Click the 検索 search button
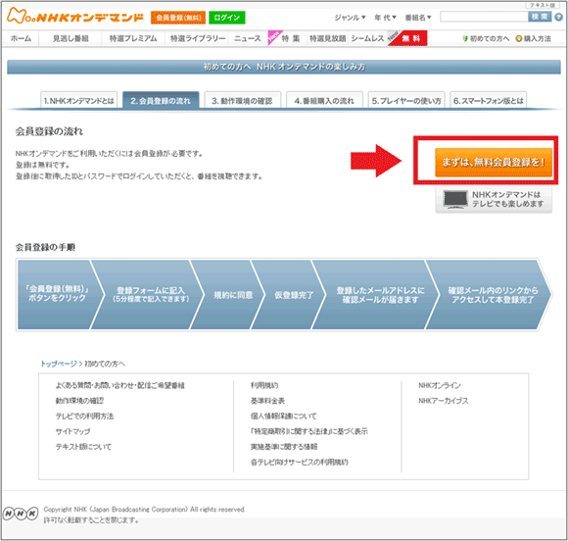The image size is (568, 541). click(x=540, y=17)
